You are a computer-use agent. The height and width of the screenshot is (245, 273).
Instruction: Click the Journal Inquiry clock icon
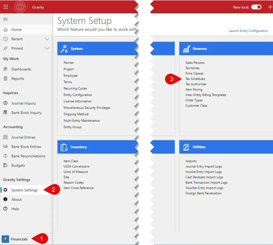pos(6,103)
